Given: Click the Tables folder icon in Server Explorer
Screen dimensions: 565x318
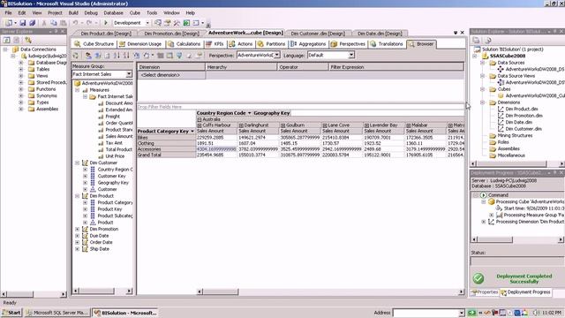Looking at the screenshot, I should pyautogui.click(x=32, y=69).
